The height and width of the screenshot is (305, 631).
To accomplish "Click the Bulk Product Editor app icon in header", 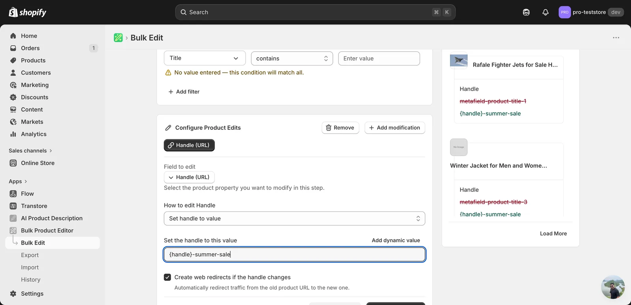I will click(118, 37).
